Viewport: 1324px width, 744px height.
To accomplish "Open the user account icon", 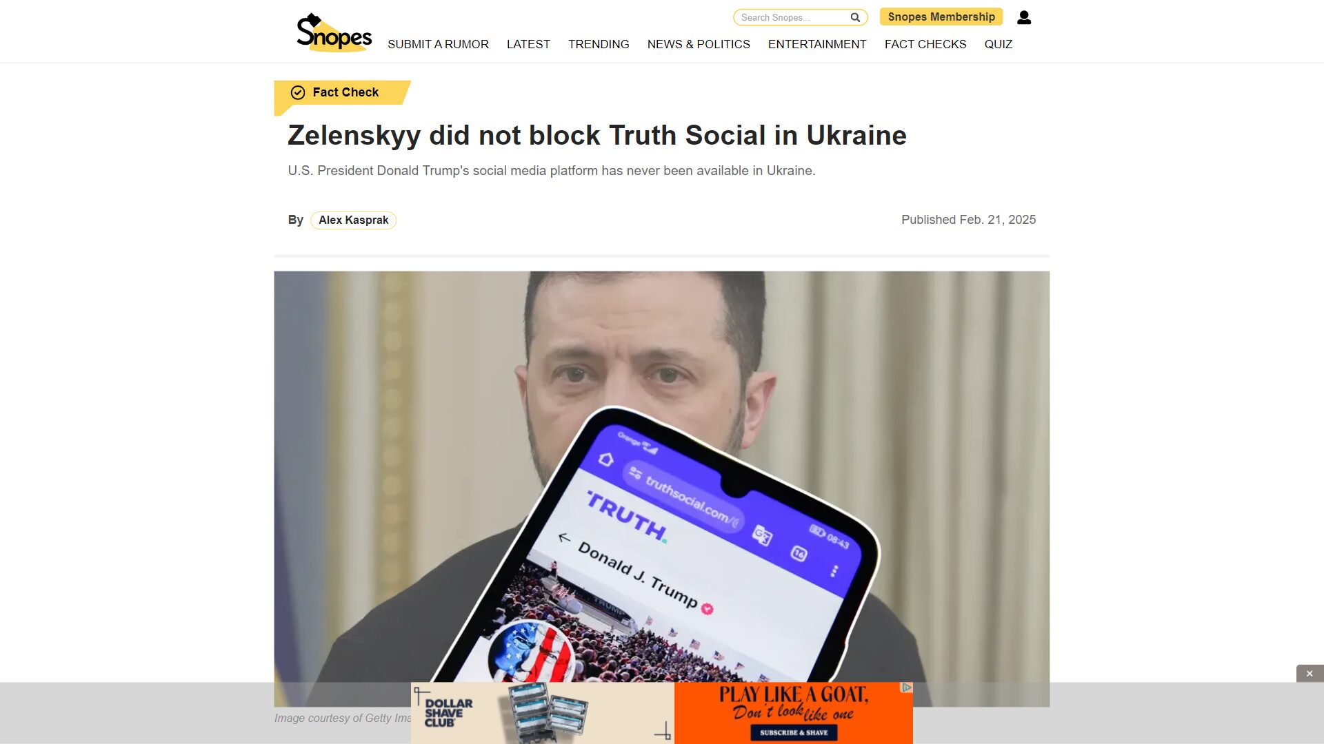I will tap(1024, 17).
